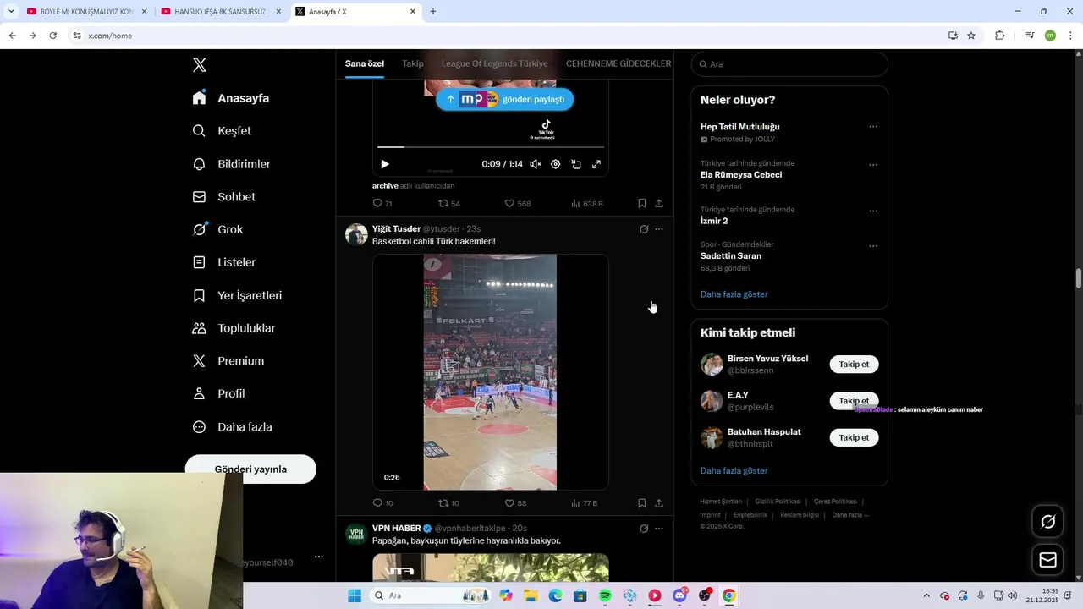Open Grok floating button
This screenshot has width=1083, height=609.
point(1047,522)
